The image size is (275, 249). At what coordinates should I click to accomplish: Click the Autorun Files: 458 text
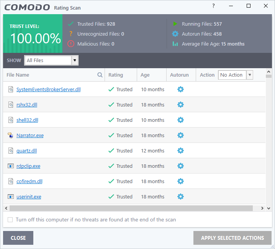click(202, 34)
